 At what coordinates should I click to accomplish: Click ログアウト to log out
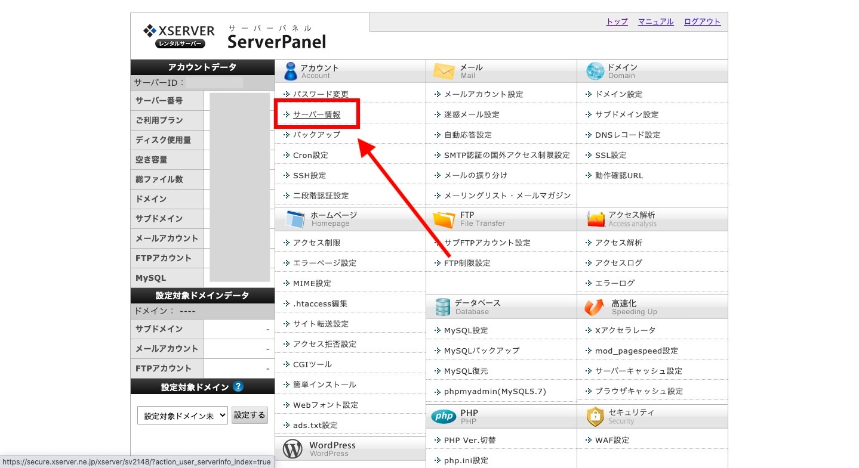702,21
